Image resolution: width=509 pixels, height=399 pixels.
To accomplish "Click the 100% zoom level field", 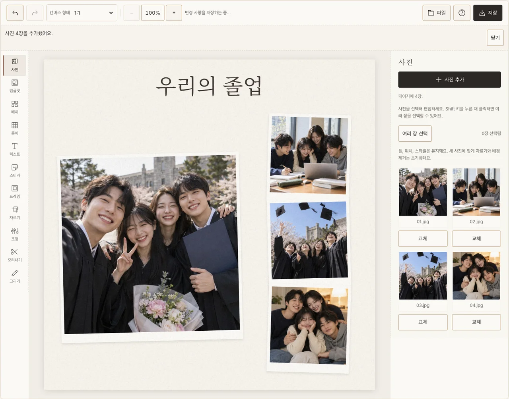I will [153, 13].
